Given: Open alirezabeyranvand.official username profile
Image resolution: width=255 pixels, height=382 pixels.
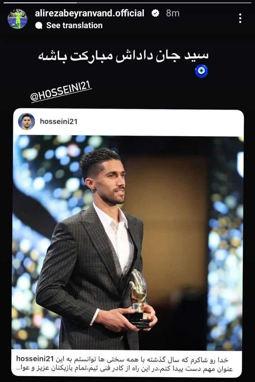Looking at the screenshot, I should [89, 13].
